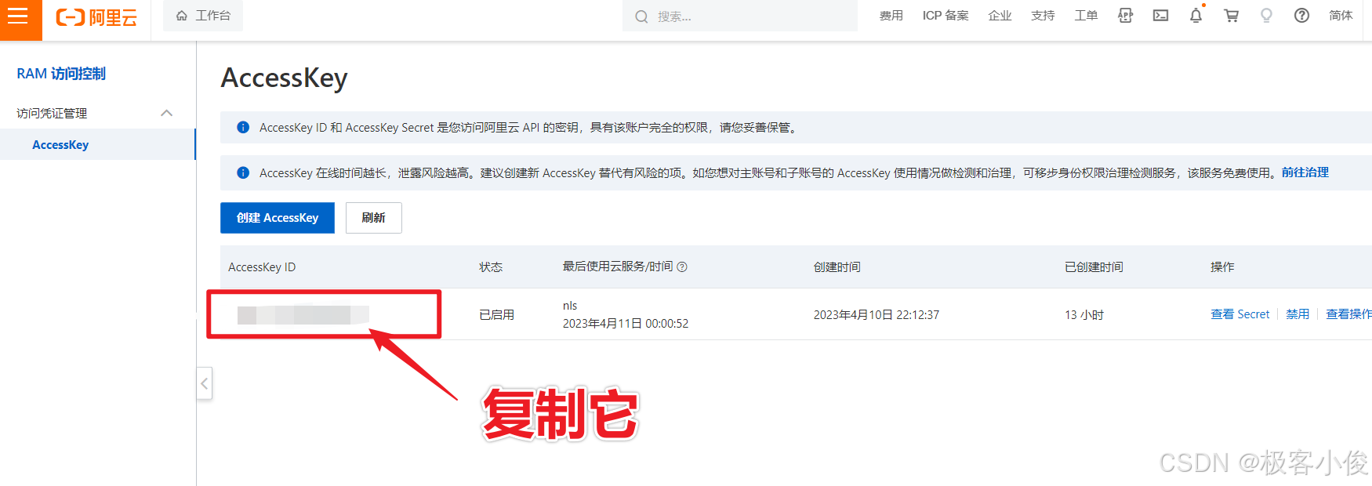Click the search magnifier icon
This screenshot has height=486, width=1372.
(641, 16)
